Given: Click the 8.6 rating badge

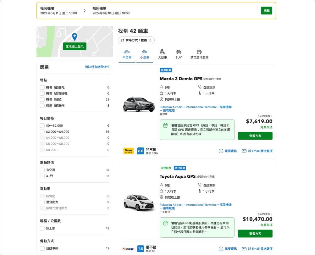Looking at the screenshot, I should [x=141, y=151].
